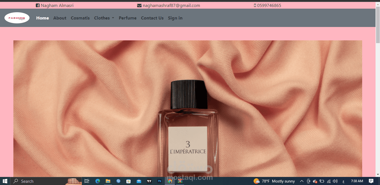Click the page vertical scrollbar thumb
The width and height of the screenshot is (380, 185).
pyautogui.click(x=378, y=24)
